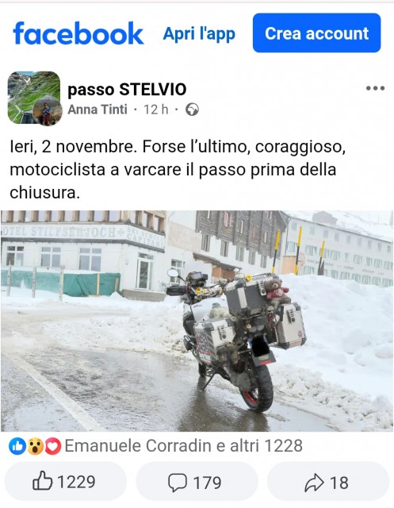Click the red heart reaction emoji
The width and height of the screenshot is (394, 508).
point(53,446)
